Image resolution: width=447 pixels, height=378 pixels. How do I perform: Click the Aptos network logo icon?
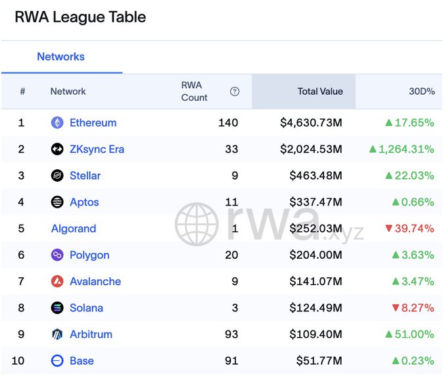click(57, 202)
